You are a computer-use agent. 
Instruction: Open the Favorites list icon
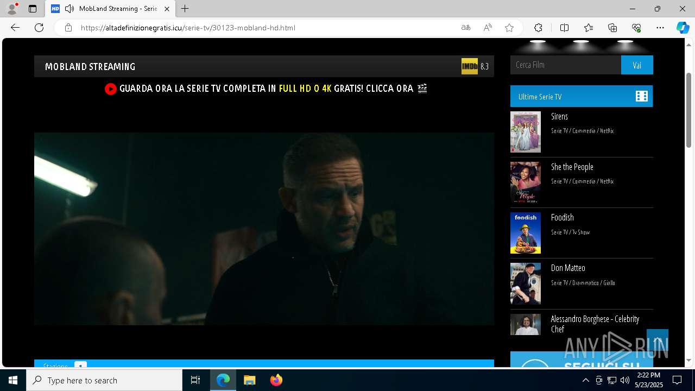click(x=589, y=28)
